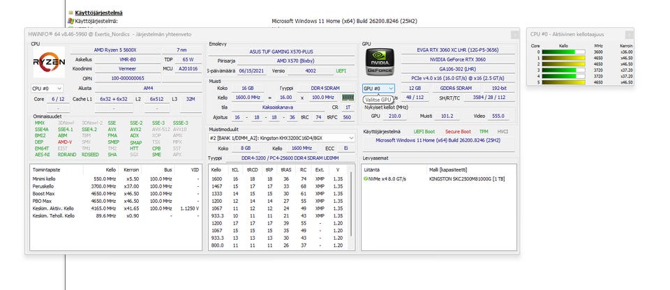Click the GPU clock 210.0 value
670x290 pixels.
[x=394, y=116]
